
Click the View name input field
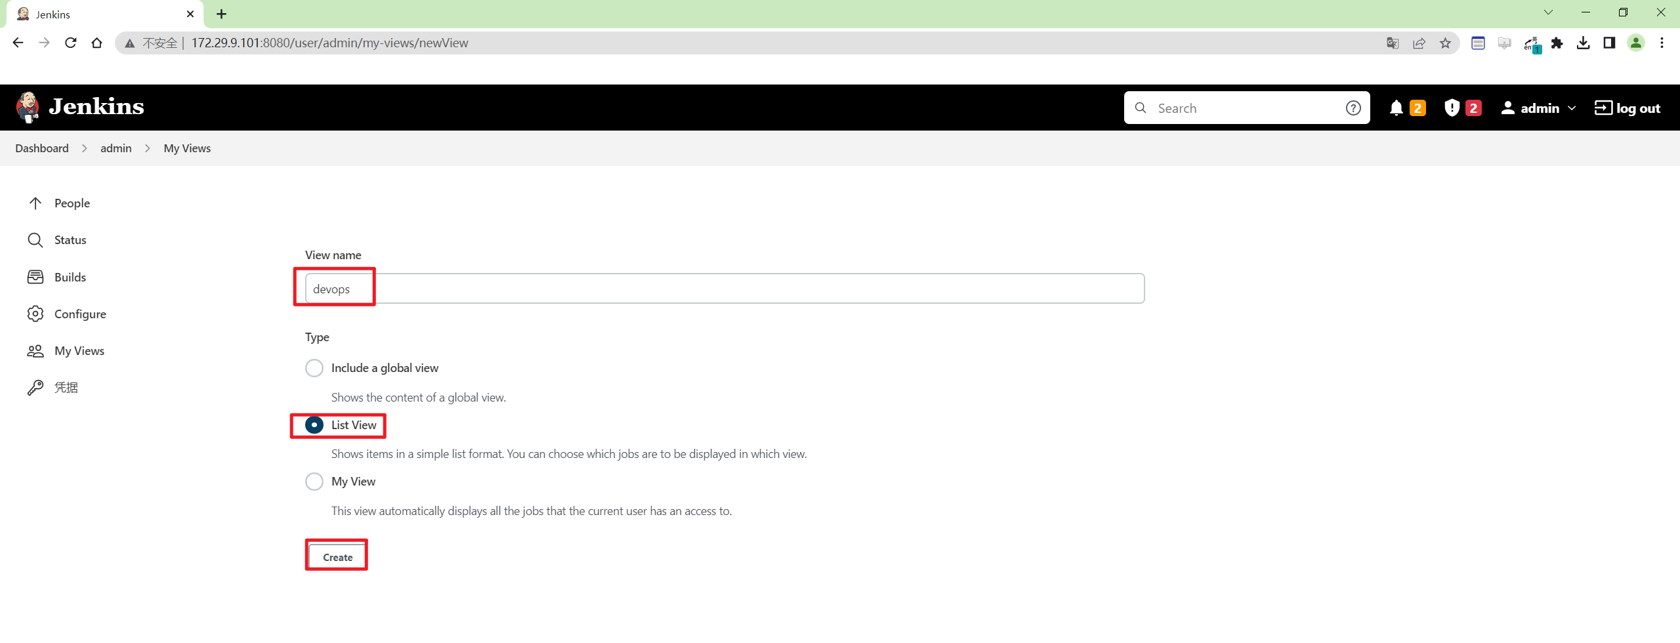point(724,289)
